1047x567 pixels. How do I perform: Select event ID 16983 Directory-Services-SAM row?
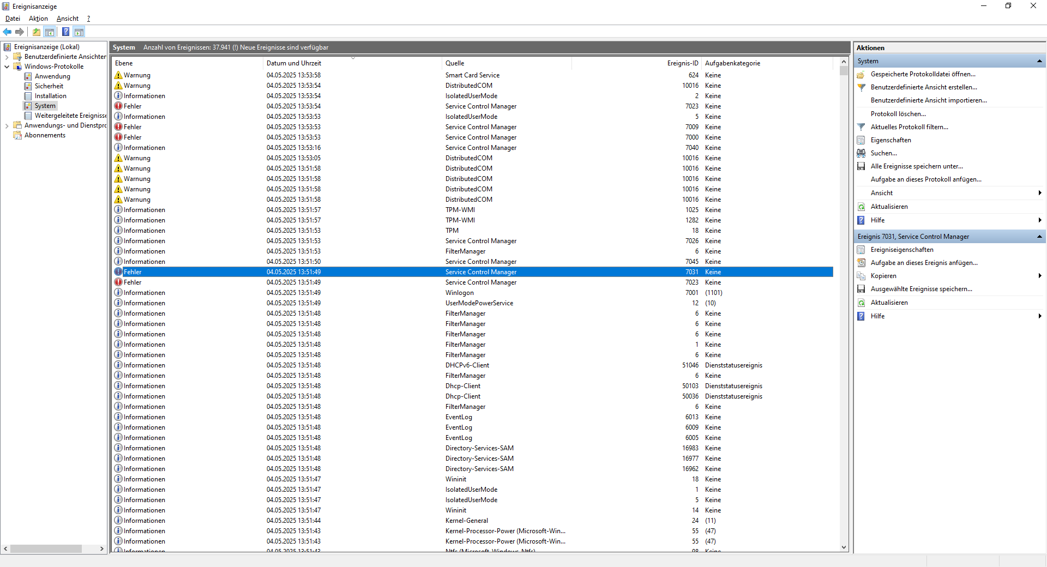(472, 448)
